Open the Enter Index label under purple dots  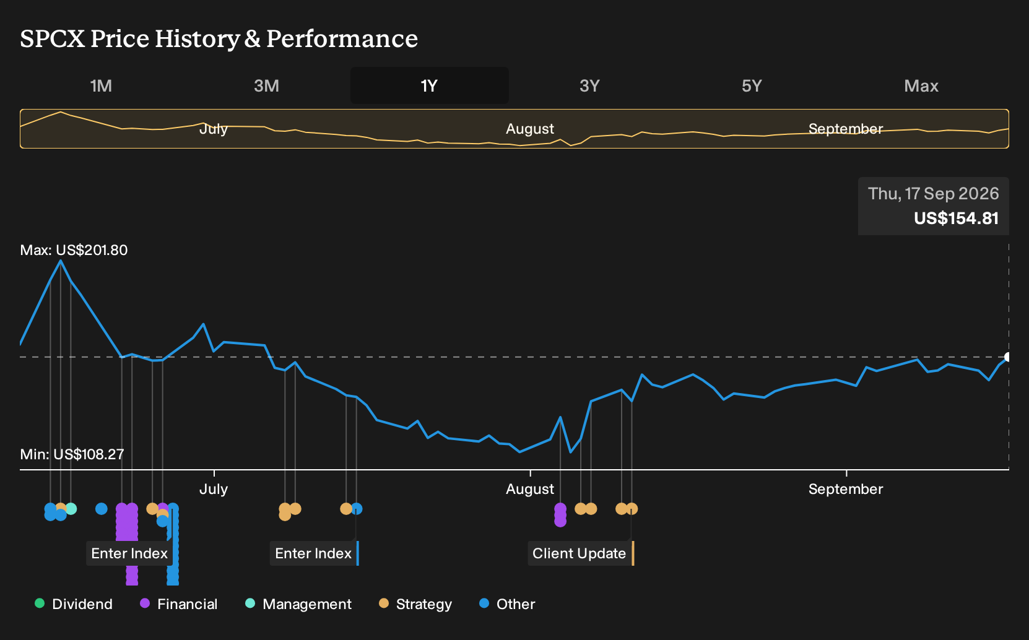129,553
